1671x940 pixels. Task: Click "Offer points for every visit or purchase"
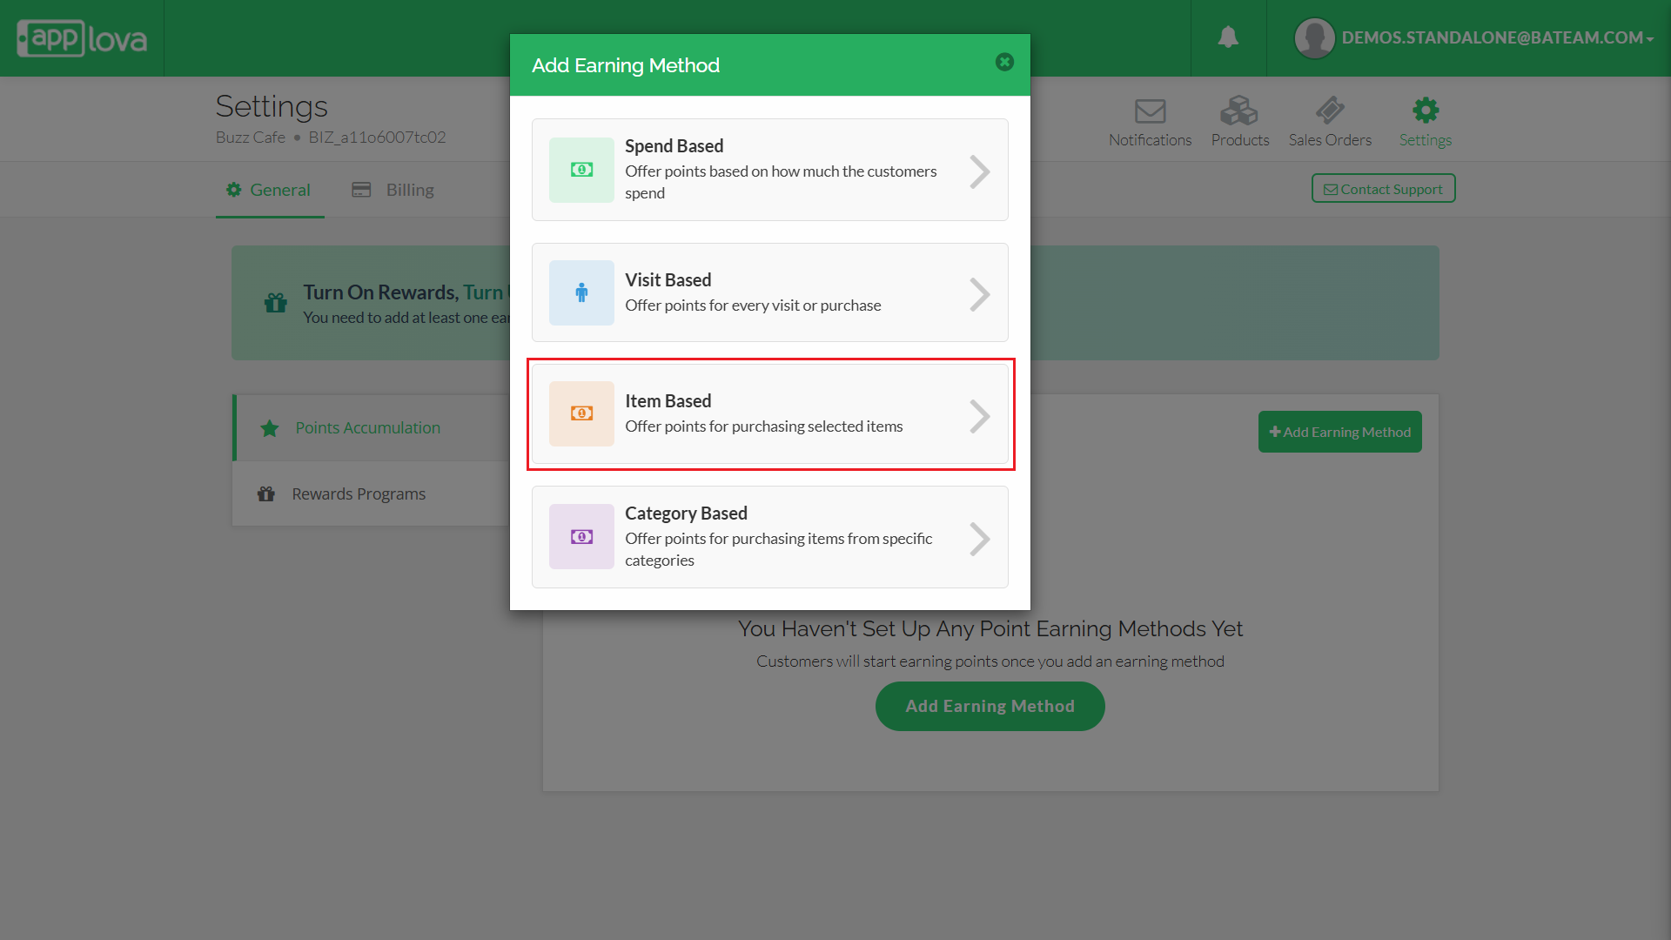(753, 305)
